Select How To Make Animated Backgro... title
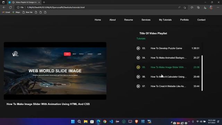This screenshot has width=222, height=125. click(169, 58)
